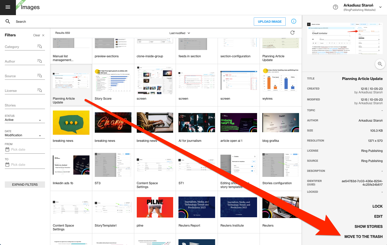Click the 'Arkadiusz Staroń' user name in header
The image size is (387, 245).
358,5
